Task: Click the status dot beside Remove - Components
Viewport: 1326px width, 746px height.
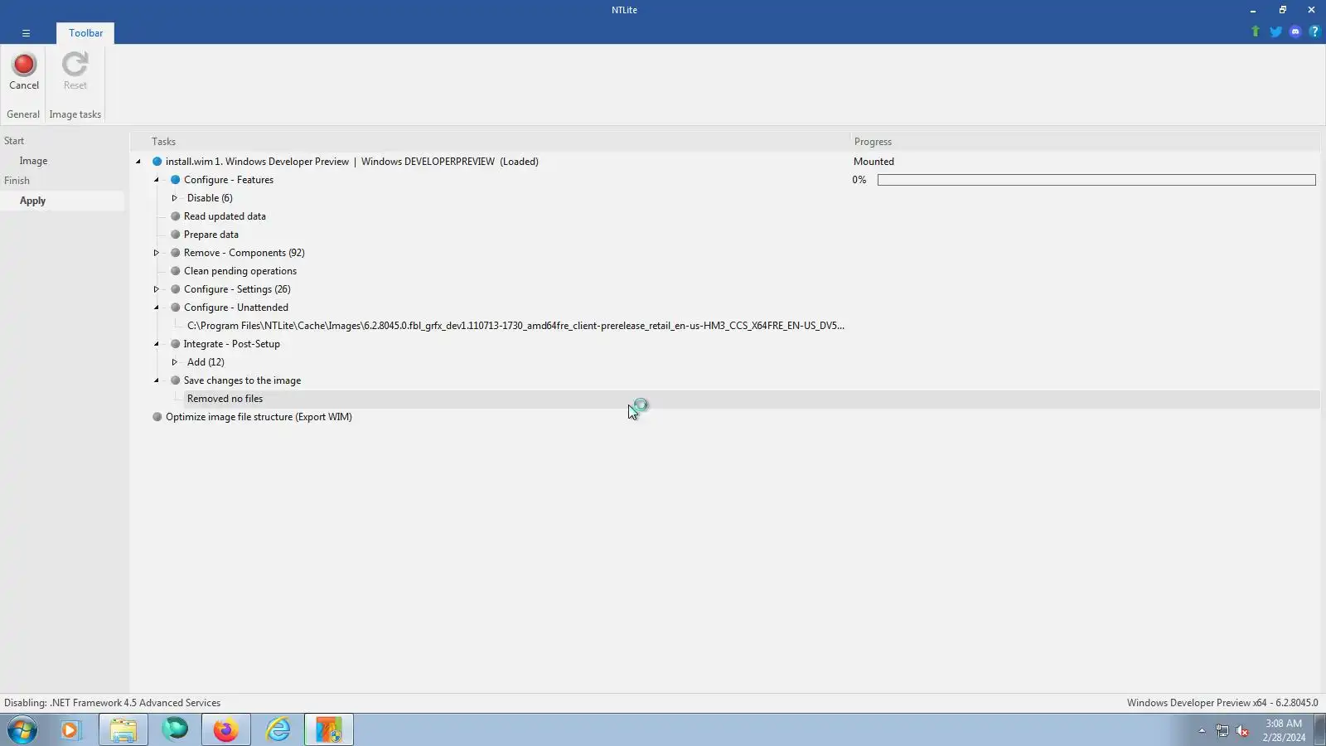Action: tap(175, 253)
